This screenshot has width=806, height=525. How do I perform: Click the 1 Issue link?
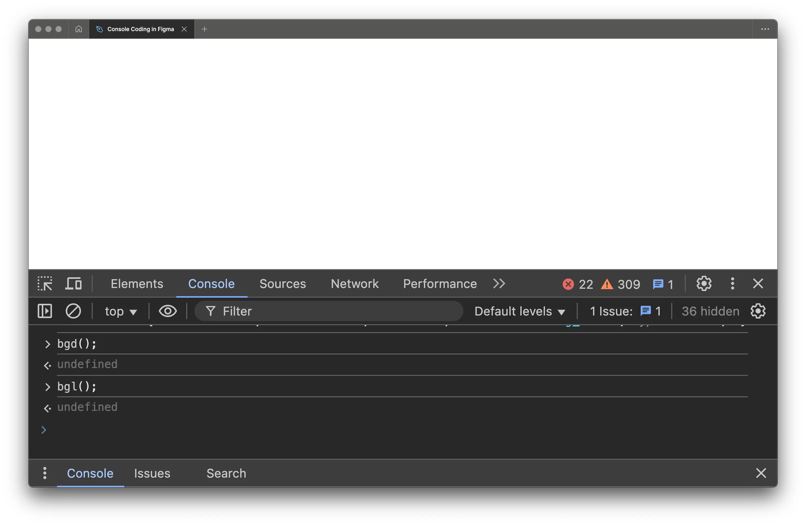(625, 311)
